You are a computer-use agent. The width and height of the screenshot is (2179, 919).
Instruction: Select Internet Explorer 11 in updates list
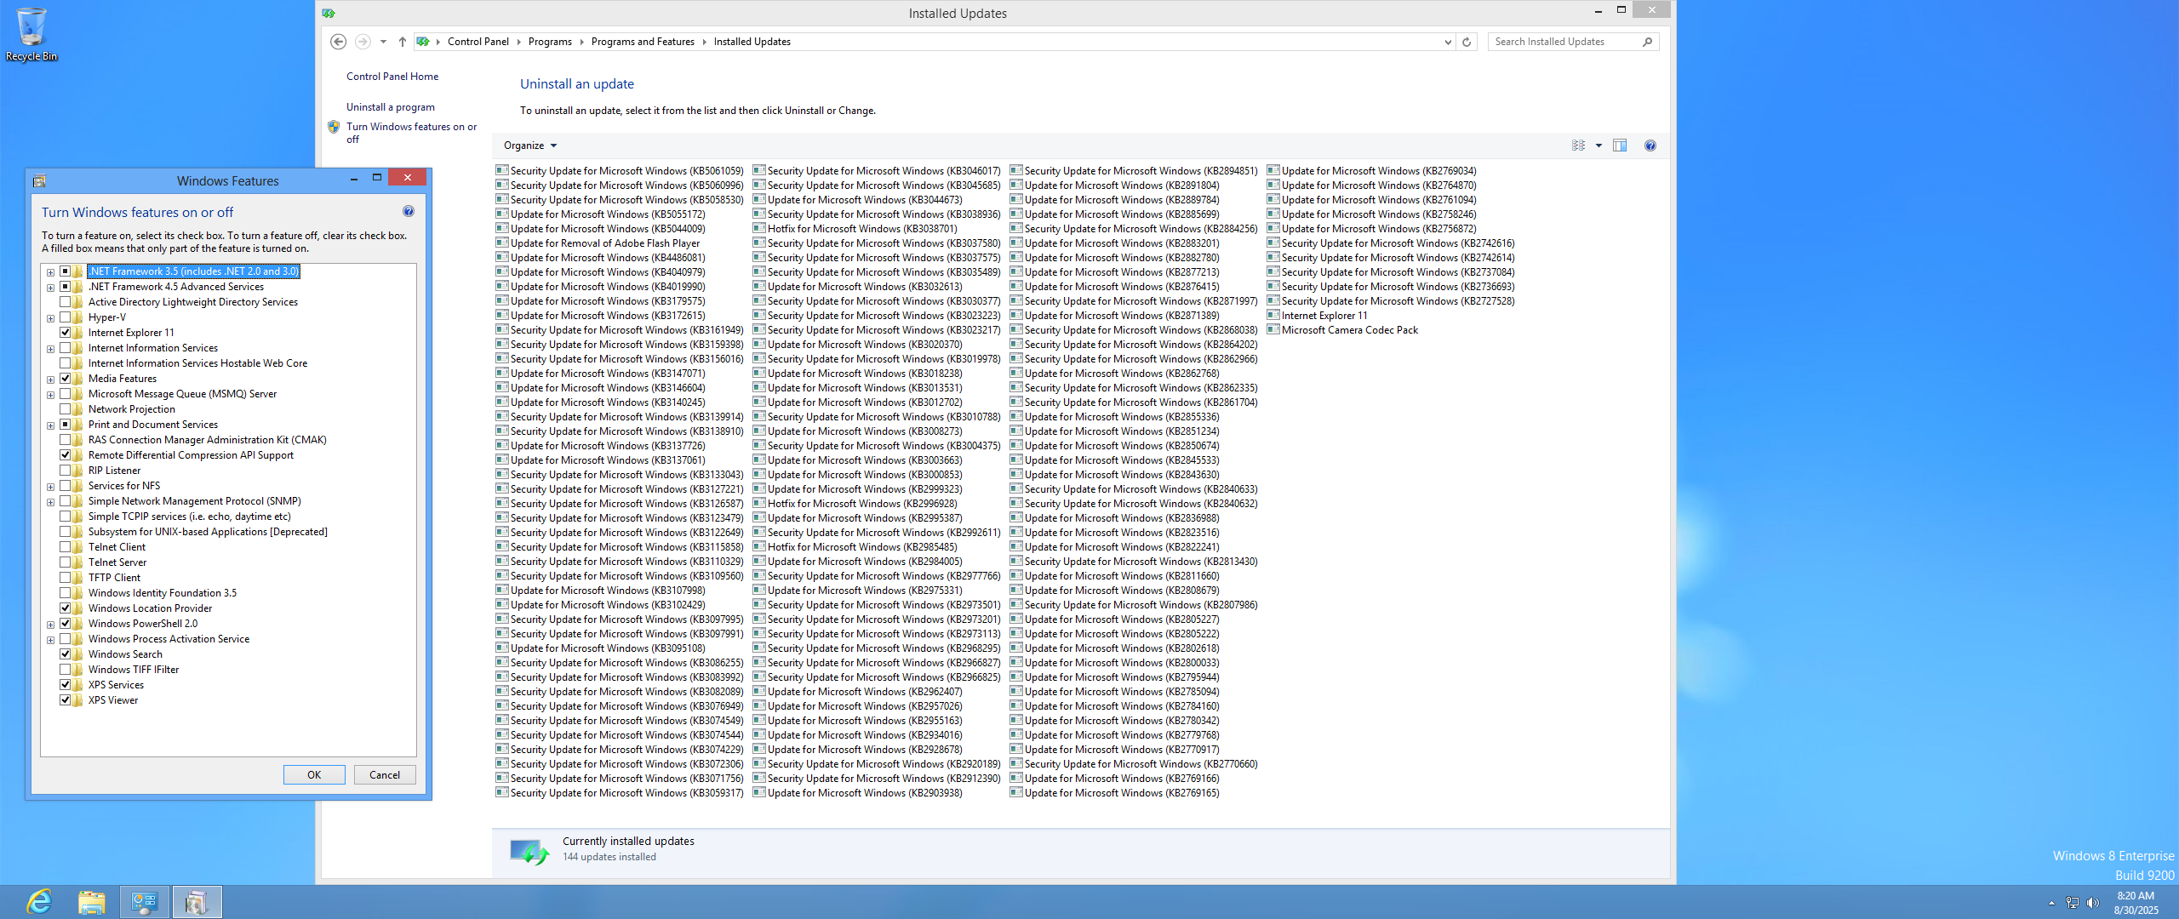click(1317, 315)
